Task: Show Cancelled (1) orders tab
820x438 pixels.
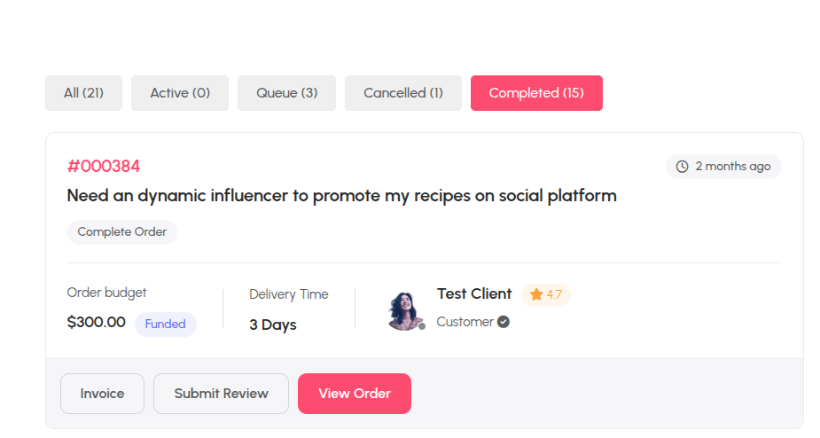Action: (403, 93)
